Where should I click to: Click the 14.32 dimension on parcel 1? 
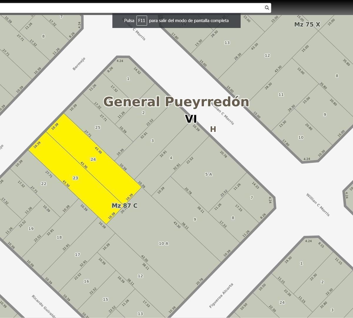[137, 71]
